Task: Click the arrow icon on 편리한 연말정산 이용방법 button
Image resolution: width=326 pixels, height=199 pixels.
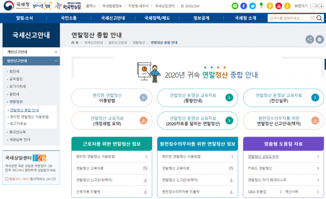Action: point(143,98)
